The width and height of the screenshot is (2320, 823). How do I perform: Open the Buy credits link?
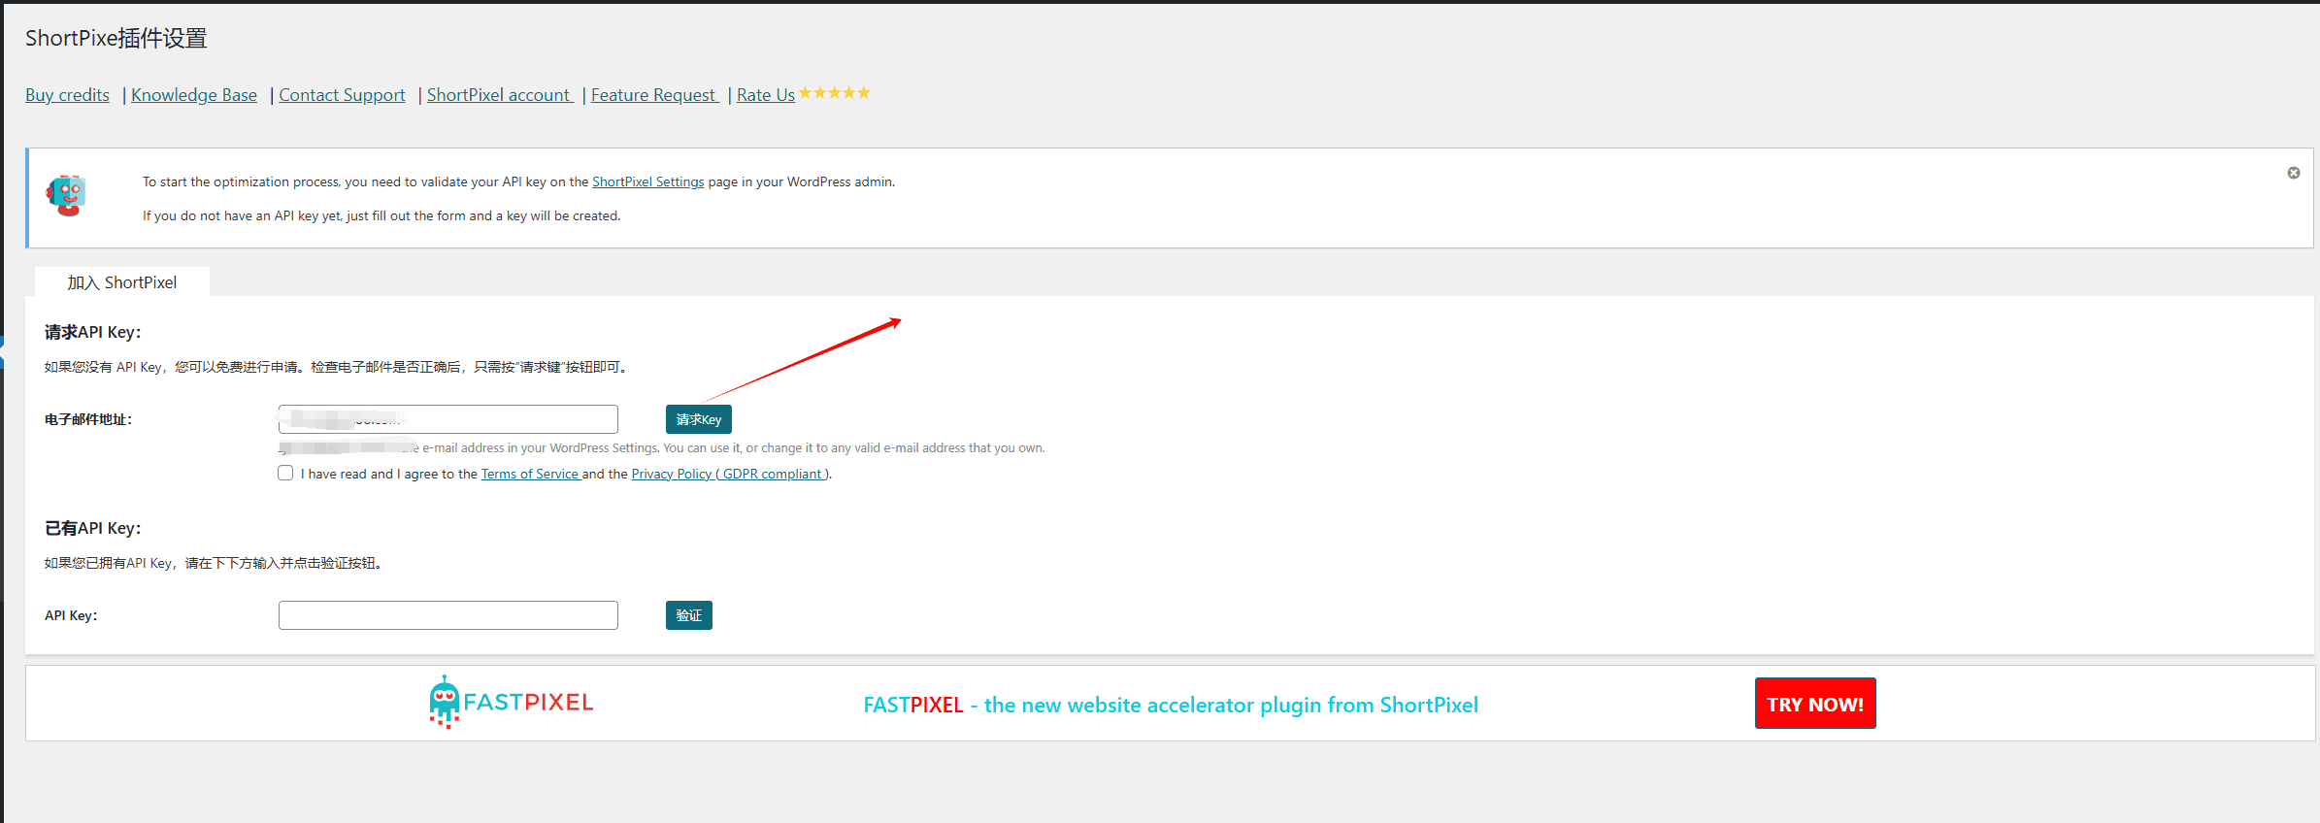click(x=67, y=95)
